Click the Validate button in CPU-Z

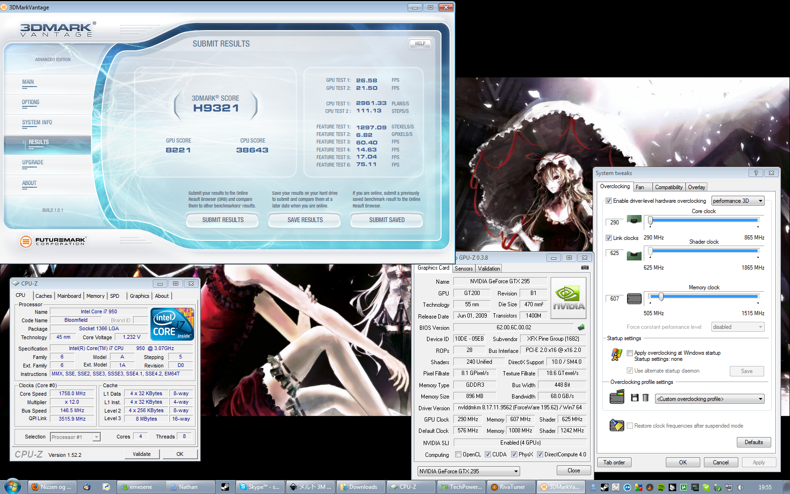pos(142,454)
